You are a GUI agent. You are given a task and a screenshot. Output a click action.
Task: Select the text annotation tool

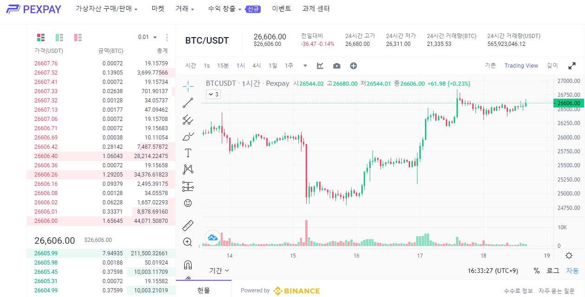[x=187, y=152]
